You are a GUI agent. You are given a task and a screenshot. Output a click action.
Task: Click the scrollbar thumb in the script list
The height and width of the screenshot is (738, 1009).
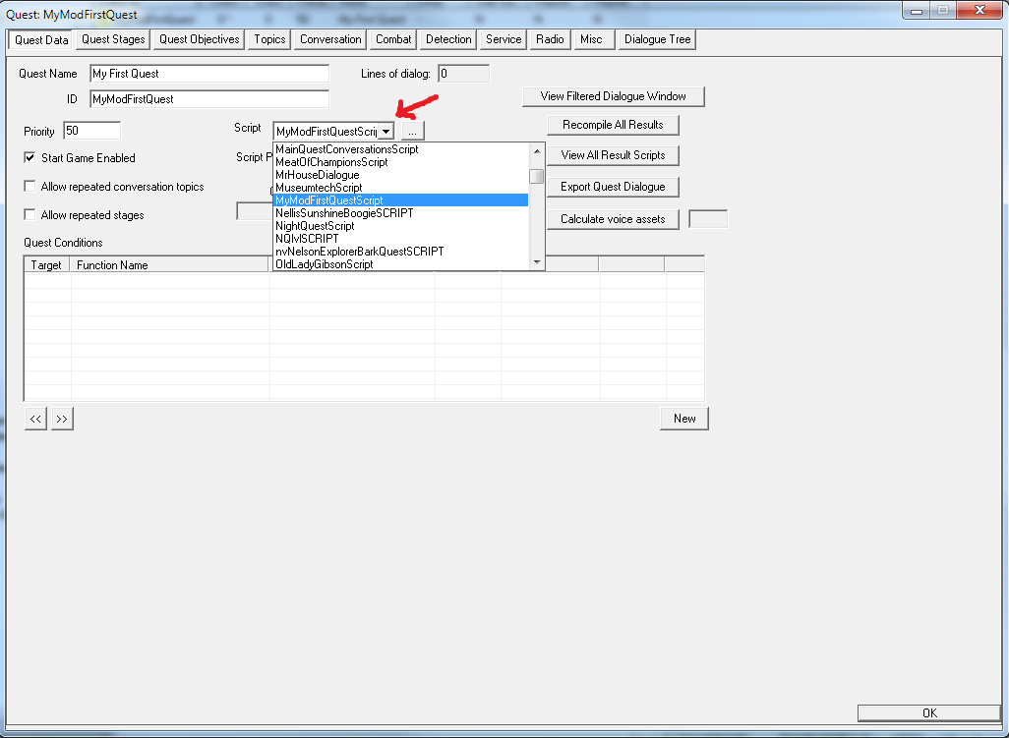[536, 175]
